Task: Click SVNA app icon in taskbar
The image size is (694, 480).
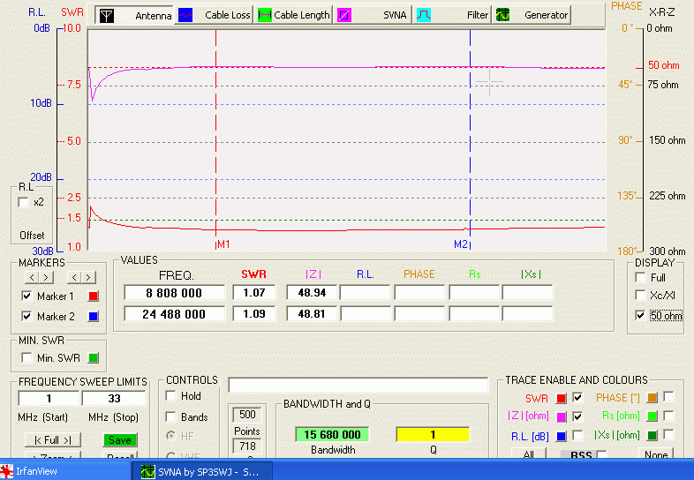Action: point(148,471)
